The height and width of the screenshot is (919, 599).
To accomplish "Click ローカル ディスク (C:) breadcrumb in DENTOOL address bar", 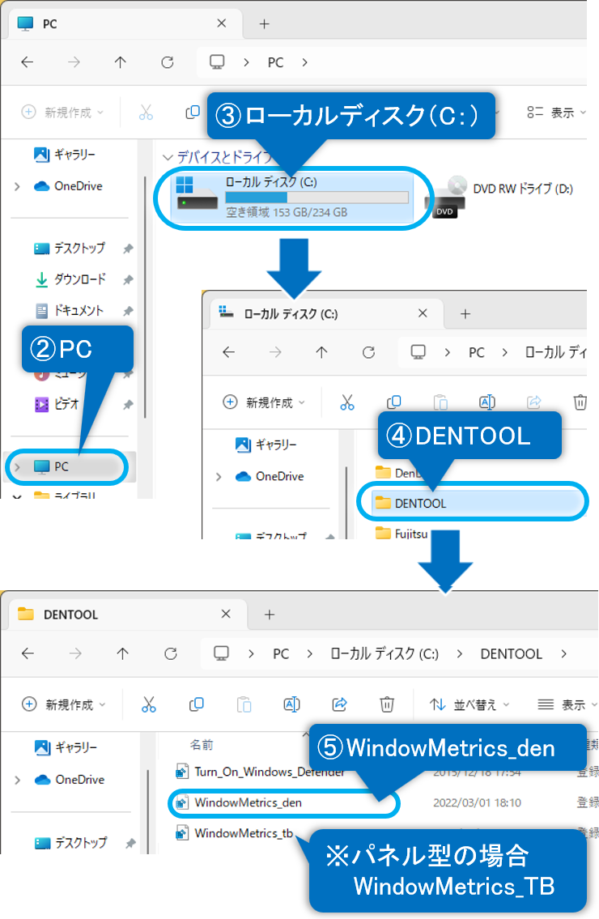I will (x=384, y=653).
